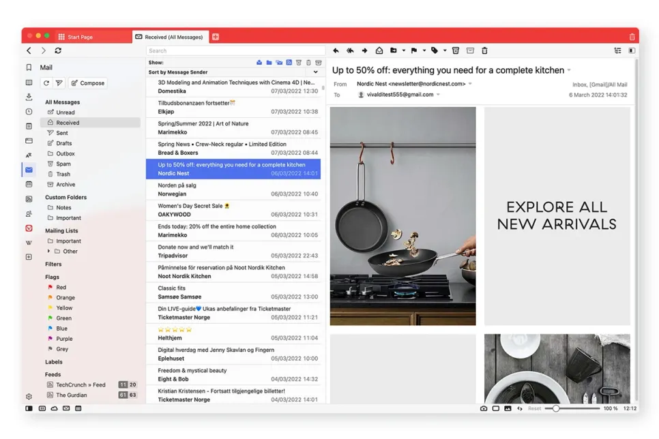The width and height of the screenshot is (659, 439).
Task: Mark message as read with open-envelope icon
Action: click(379, 50)
